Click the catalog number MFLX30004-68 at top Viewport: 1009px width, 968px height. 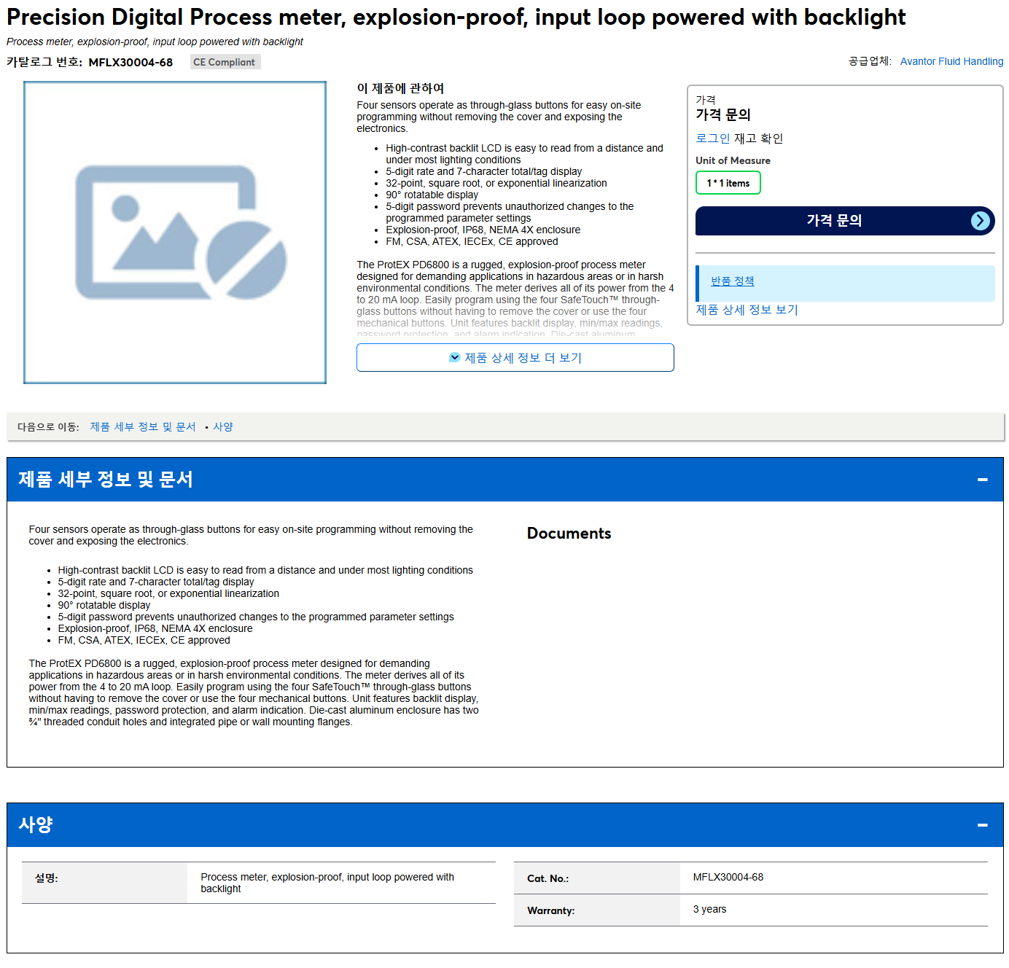(x=130, y=63)
